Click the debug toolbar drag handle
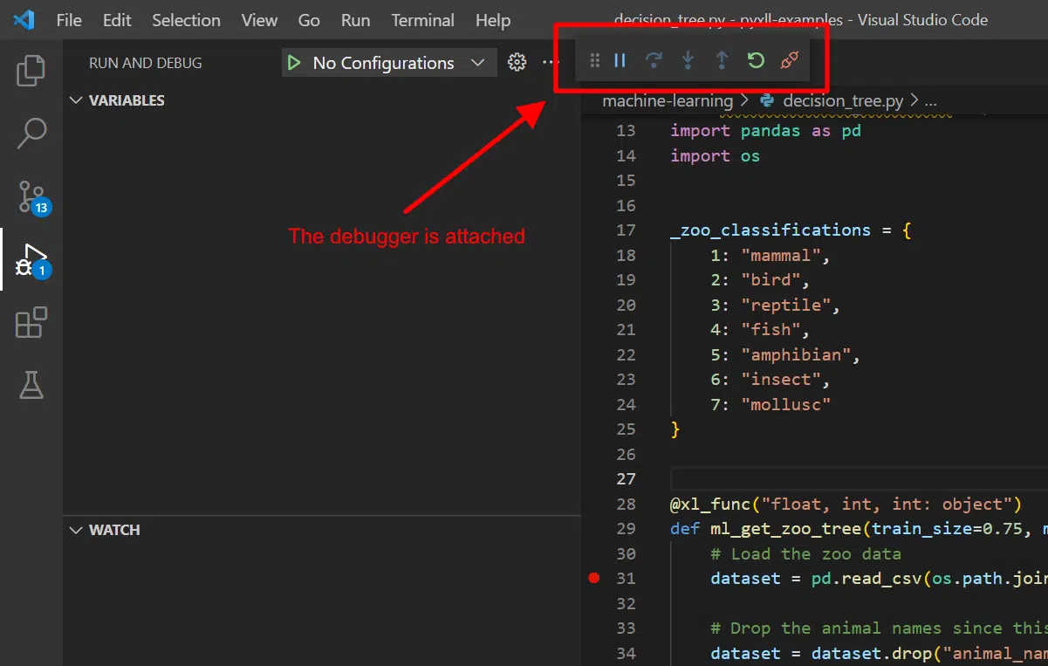 click(594, 61)
